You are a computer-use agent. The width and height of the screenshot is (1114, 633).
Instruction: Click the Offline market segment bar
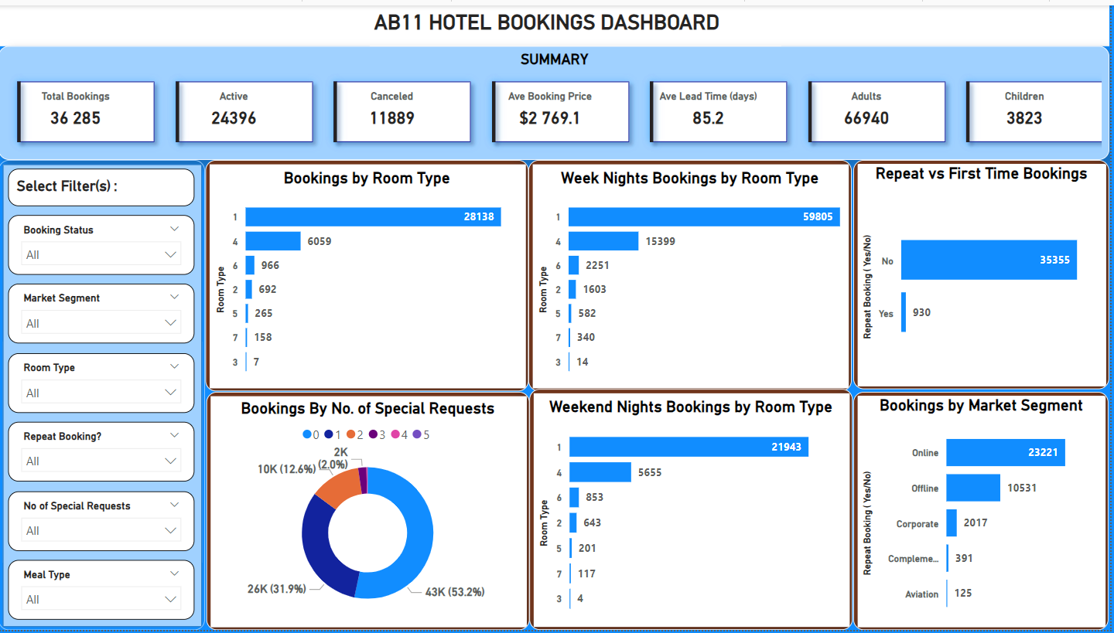[972, 488]
